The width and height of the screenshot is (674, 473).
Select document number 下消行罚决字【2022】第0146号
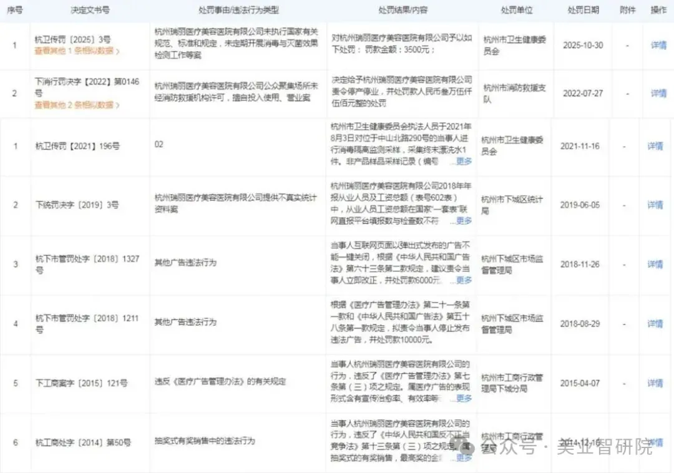pyautogui.click(x=87, y=87)
